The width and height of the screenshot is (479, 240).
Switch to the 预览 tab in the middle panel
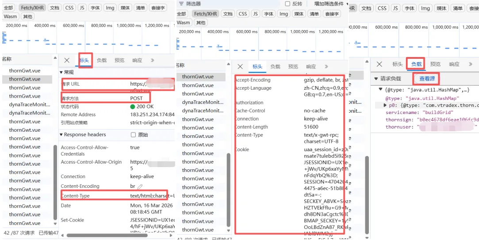293,67
